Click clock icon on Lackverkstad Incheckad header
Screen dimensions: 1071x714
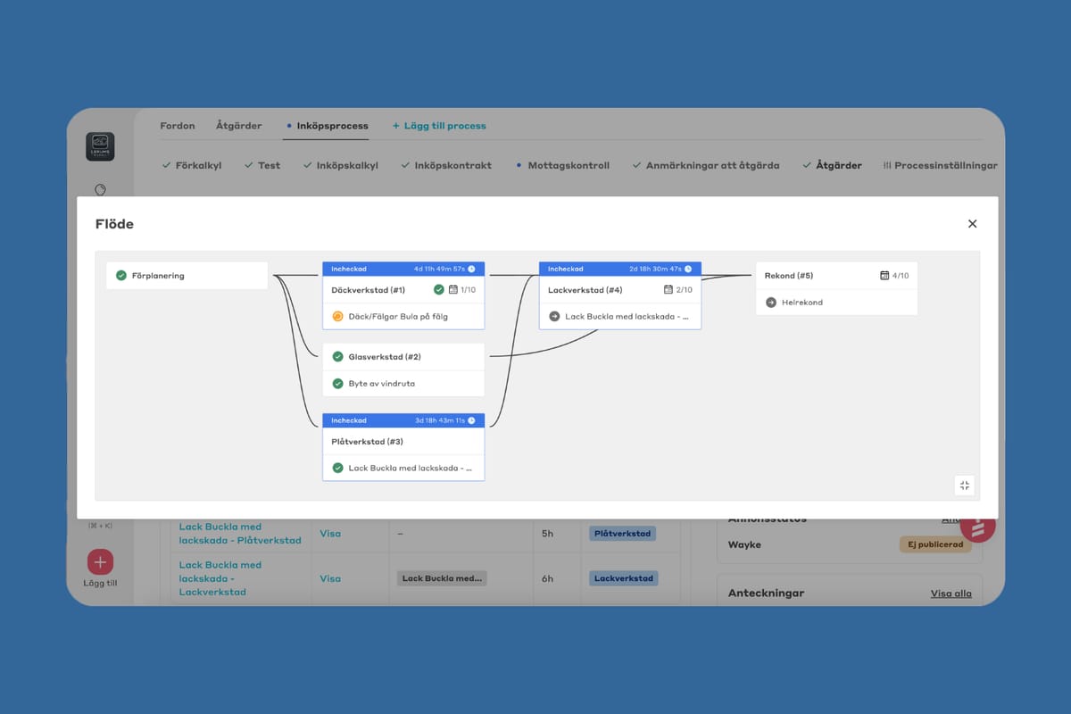(688, 269)
